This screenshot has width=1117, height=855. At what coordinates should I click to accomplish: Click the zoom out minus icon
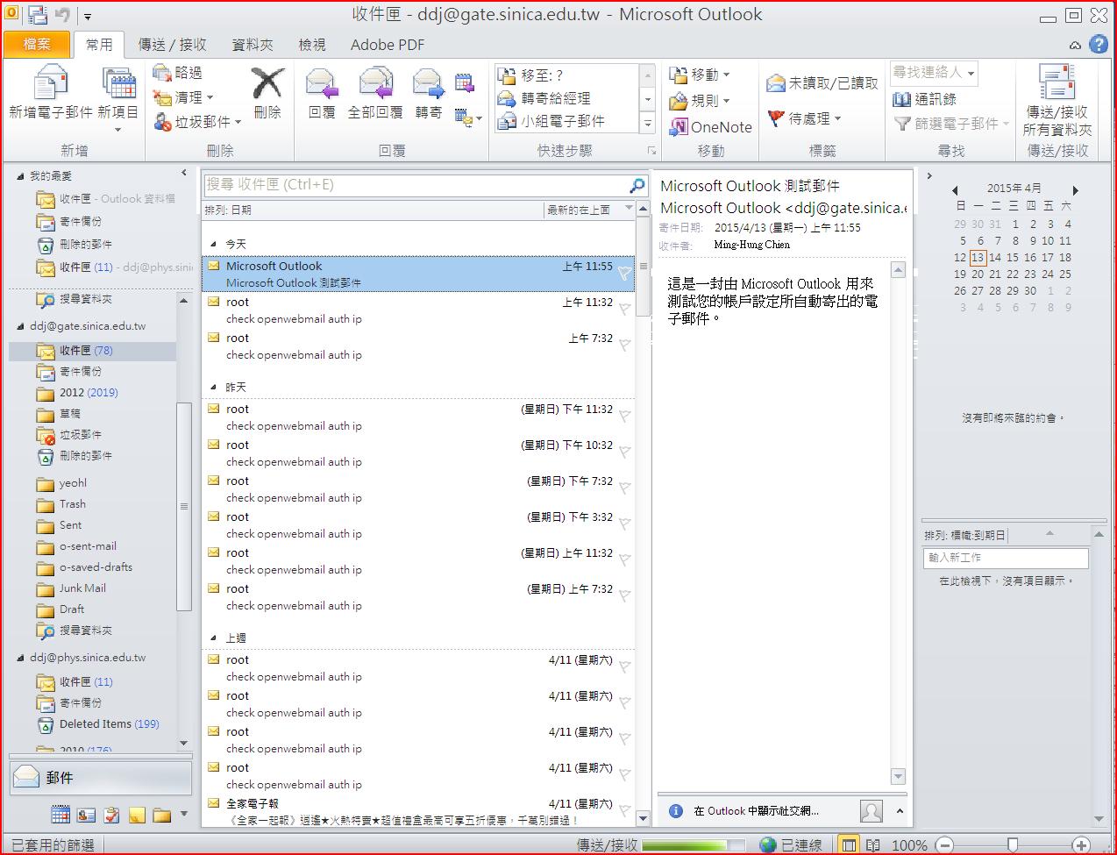click(x=944, y=845)
